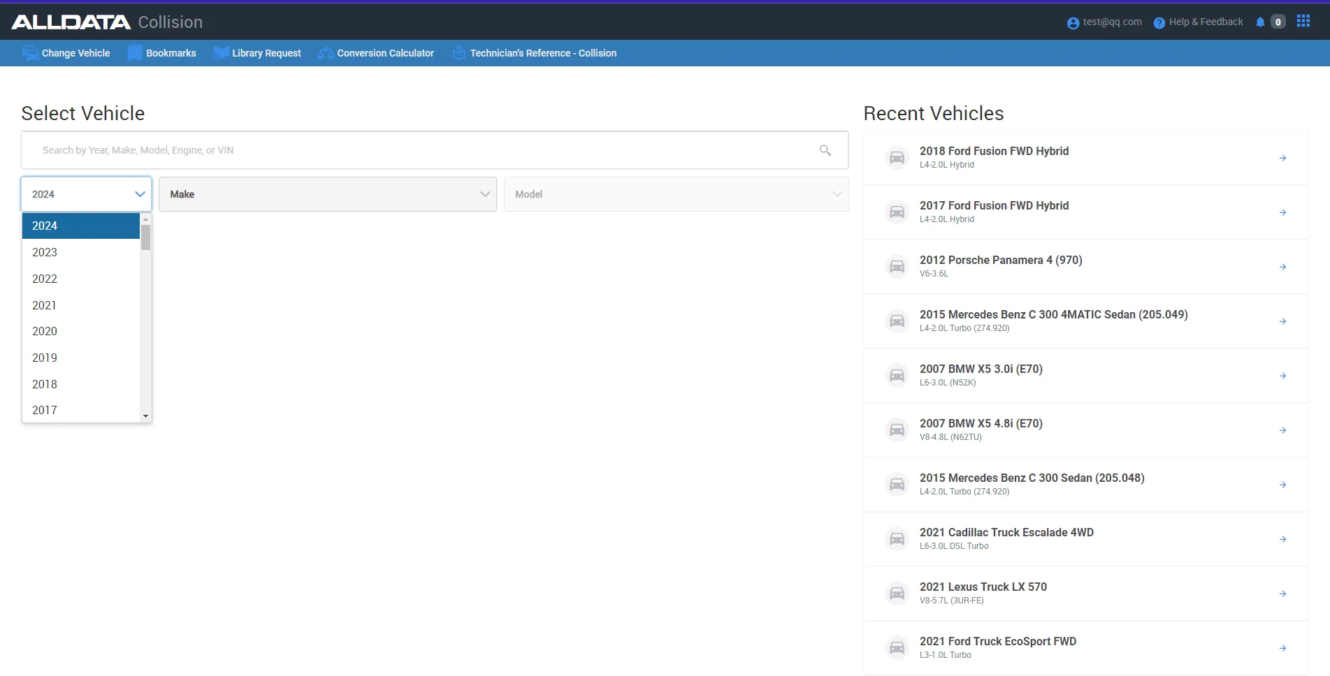Click arrow for 2007 BMW X5 4.8i
Screen dimensions: 1330x676
(x=1282, y=430)
